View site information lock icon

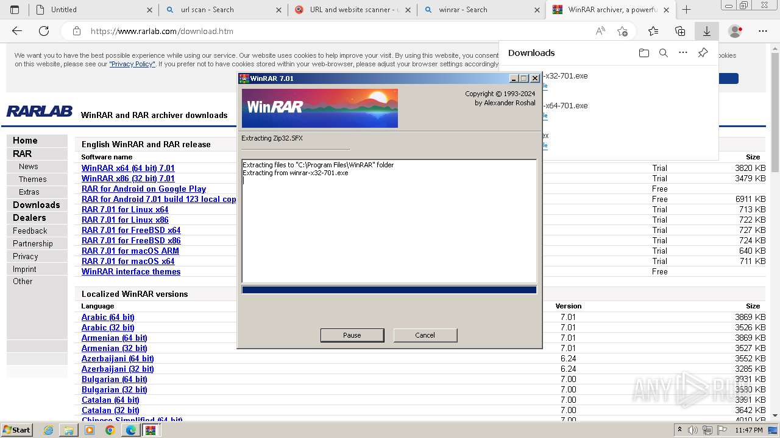[76, 31]
